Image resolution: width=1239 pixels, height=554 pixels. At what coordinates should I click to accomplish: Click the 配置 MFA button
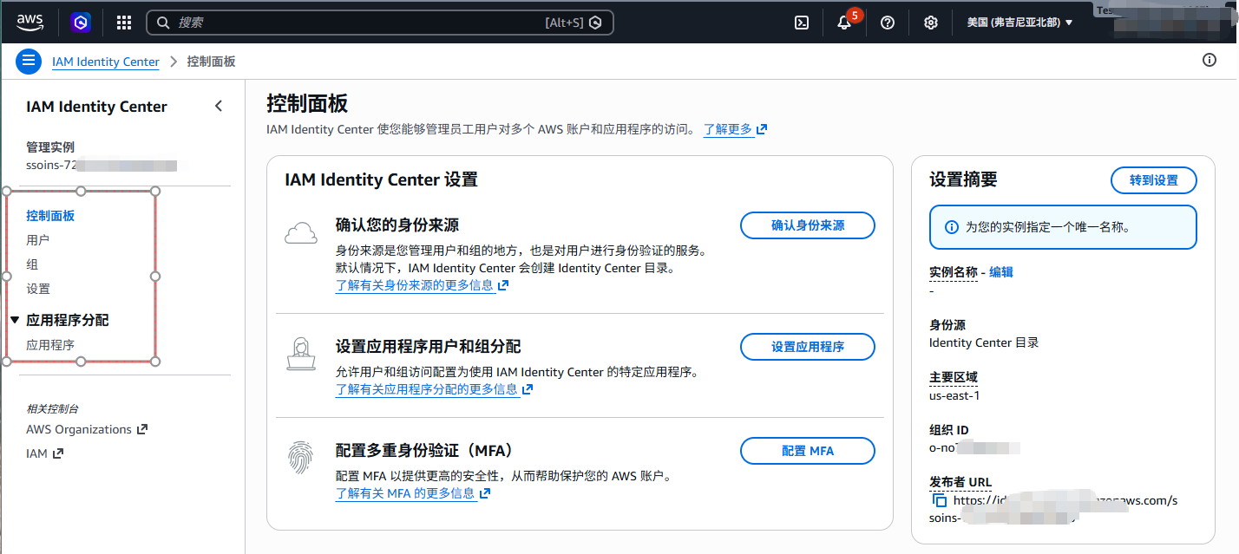[808, 451]
